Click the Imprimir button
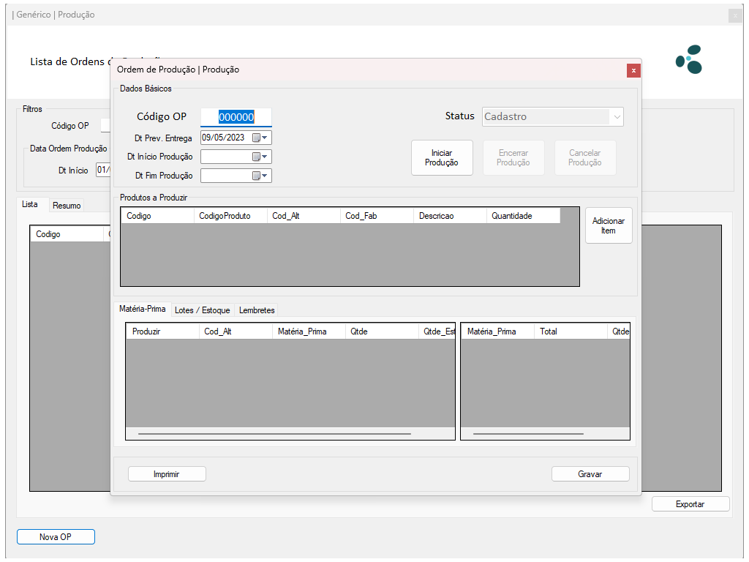This screenshot has height=562, width=749. pos(167,474)
